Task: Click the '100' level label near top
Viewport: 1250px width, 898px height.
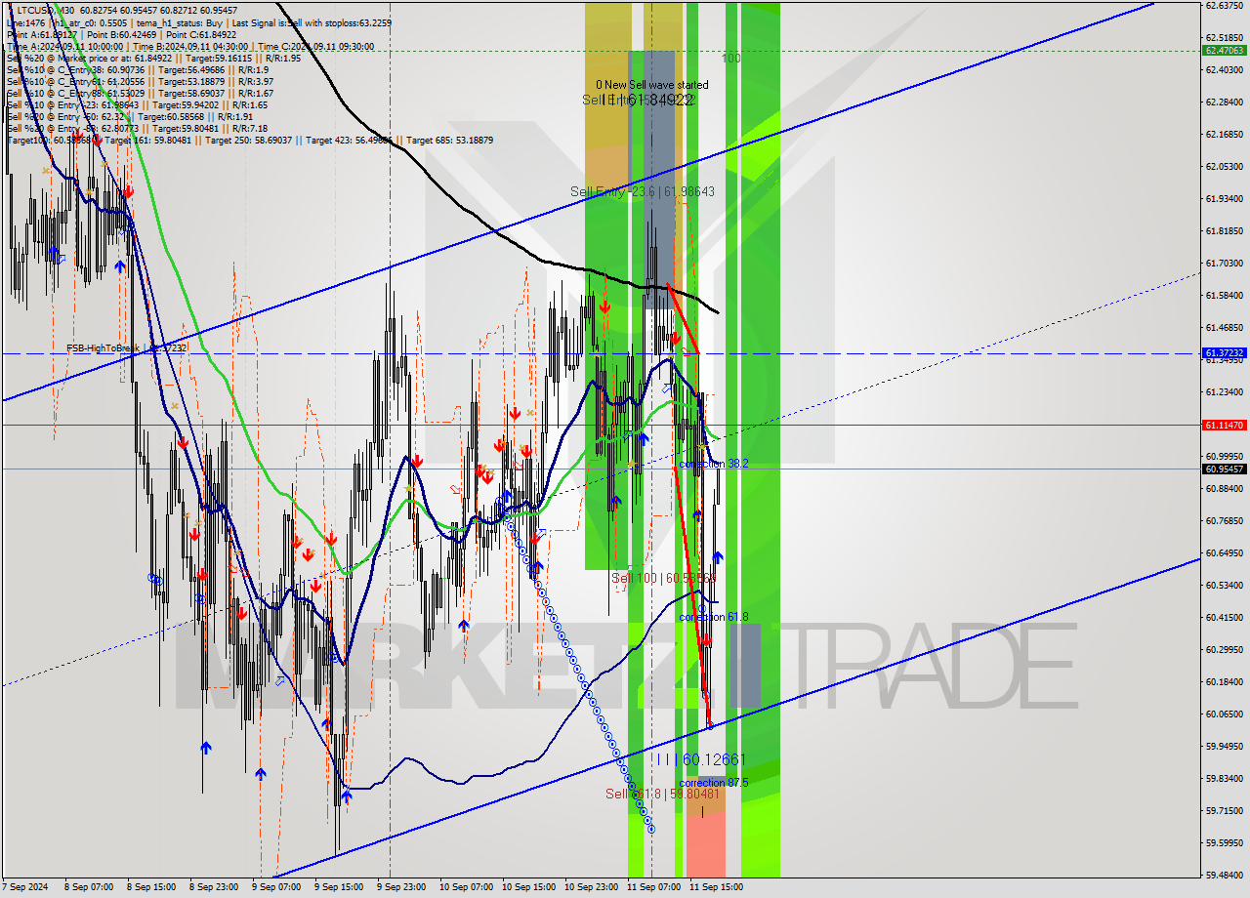Action: (731, 59)
